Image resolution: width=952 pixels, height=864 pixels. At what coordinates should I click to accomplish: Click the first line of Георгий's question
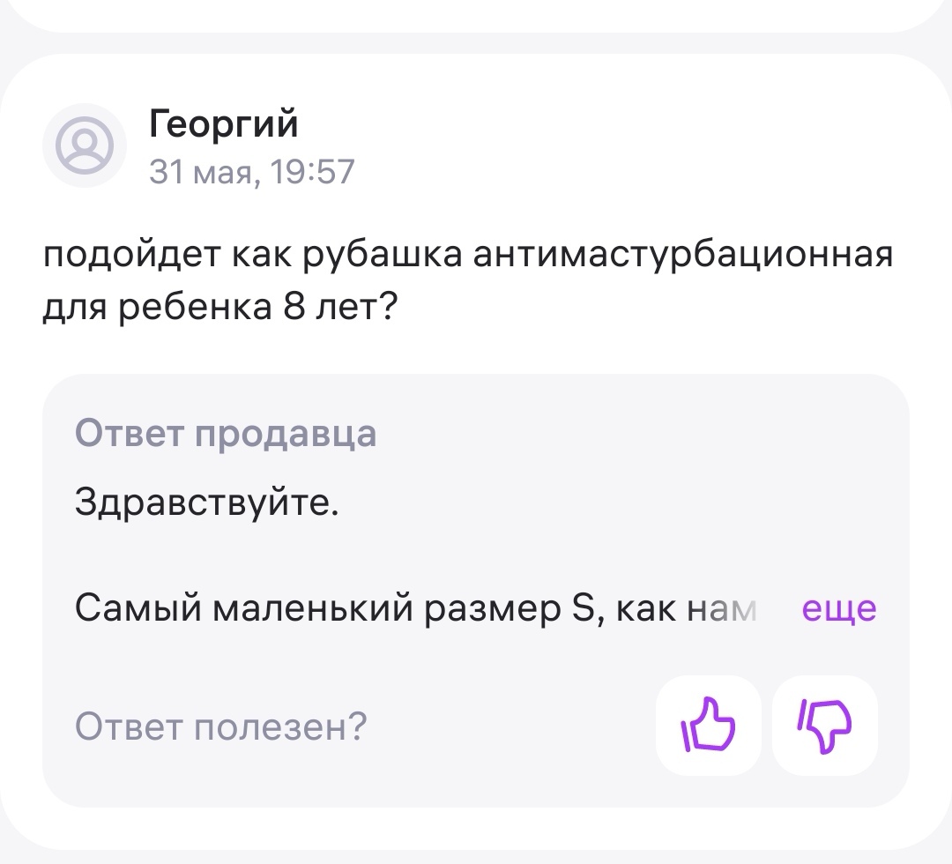pyautogui.click(x=467, y=257)
